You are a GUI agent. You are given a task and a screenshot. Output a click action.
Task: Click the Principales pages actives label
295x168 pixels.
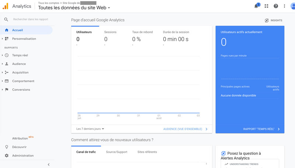(235, 87)
